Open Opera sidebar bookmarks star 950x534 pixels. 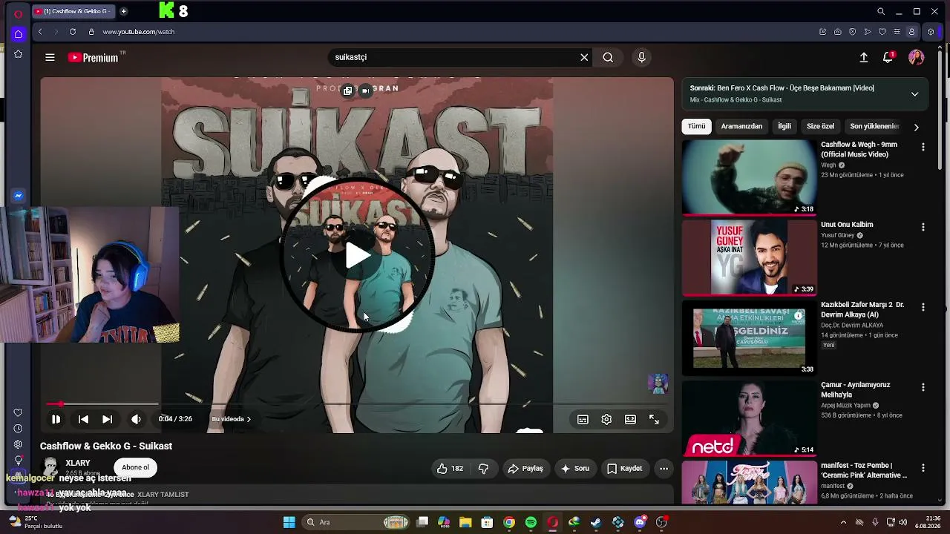(19, 54)
